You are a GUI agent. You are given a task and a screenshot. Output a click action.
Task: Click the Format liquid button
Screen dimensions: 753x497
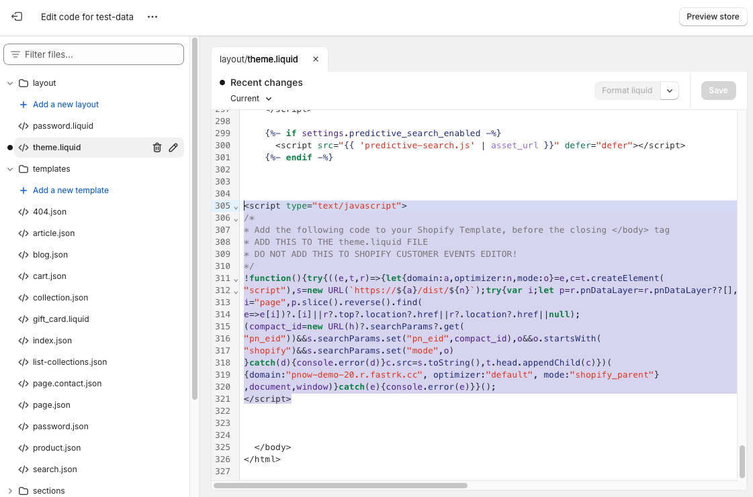[627, 91]
